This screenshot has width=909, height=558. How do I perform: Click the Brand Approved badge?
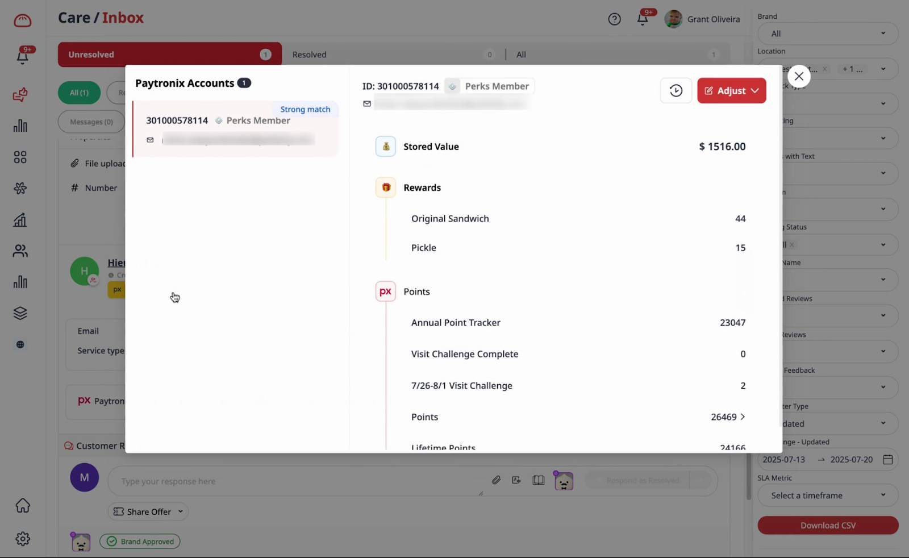click(140, 542)
